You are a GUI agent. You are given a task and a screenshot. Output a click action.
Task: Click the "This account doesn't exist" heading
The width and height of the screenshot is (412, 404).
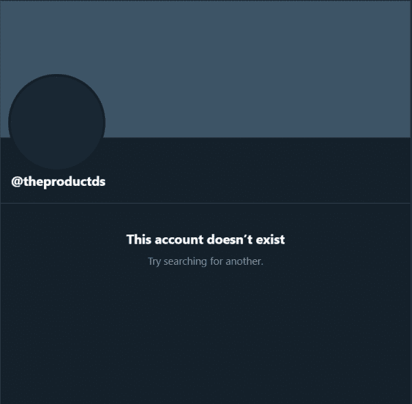205,239
